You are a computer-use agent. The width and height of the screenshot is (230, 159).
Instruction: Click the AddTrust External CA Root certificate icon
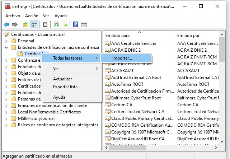coord(108,78)
